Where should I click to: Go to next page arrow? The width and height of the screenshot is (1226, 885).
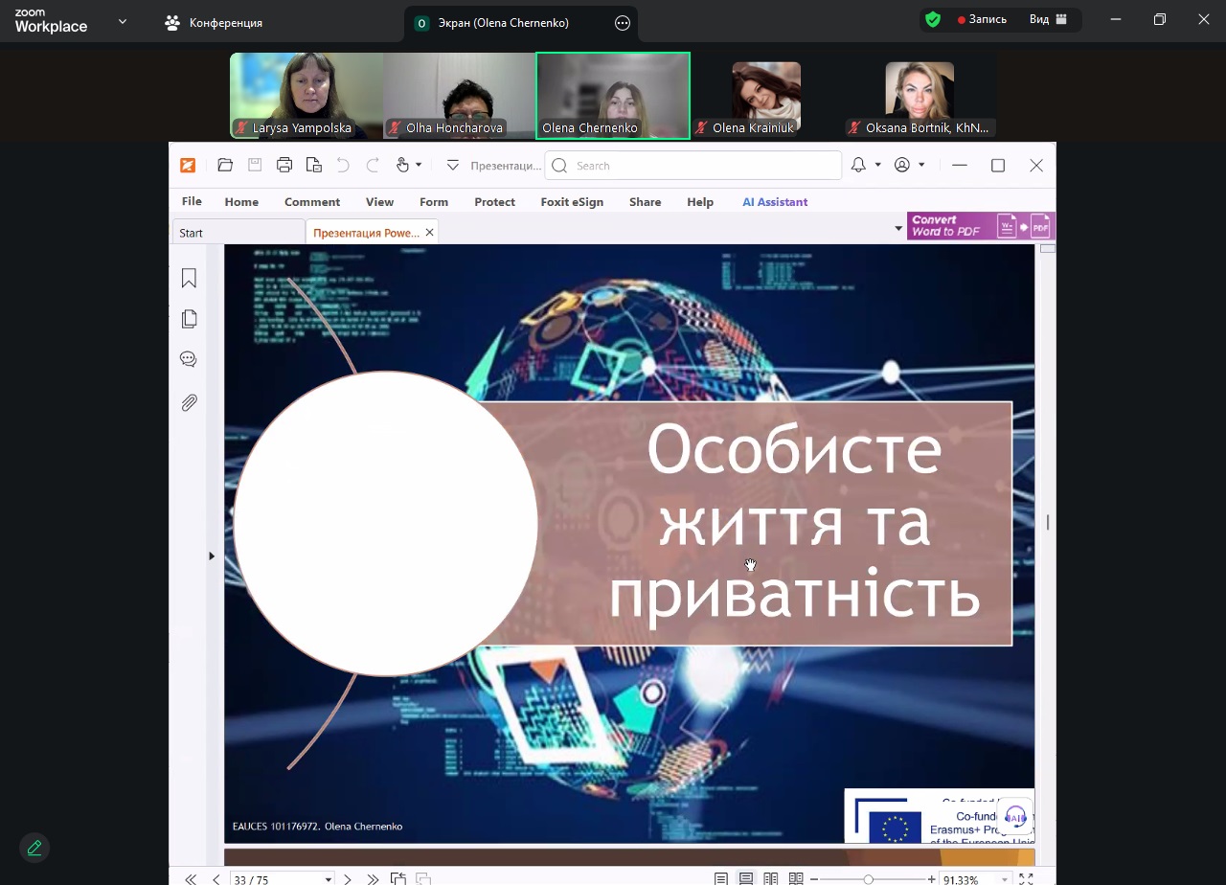(x=348, y=879)
